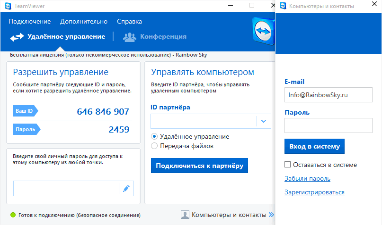Click the Подключиться к партнёру button

pyautogui.click(x=200, y=166)
